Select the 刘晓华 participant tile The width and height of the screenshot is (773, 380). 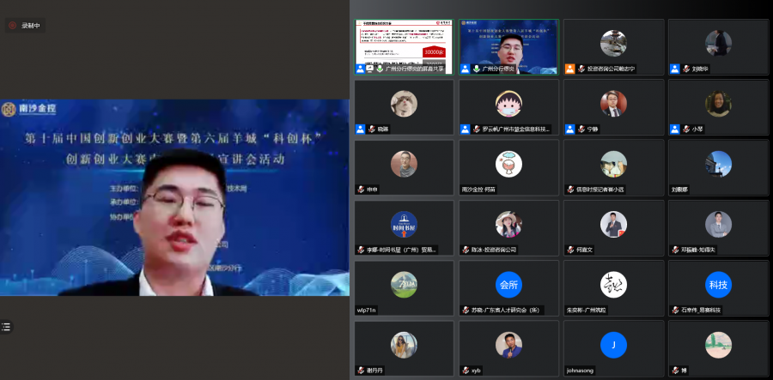(x=717, y=47)
